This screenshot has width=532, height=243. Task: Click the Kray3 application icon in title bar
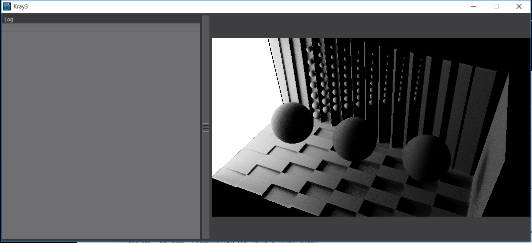click(x=7, y=6)
